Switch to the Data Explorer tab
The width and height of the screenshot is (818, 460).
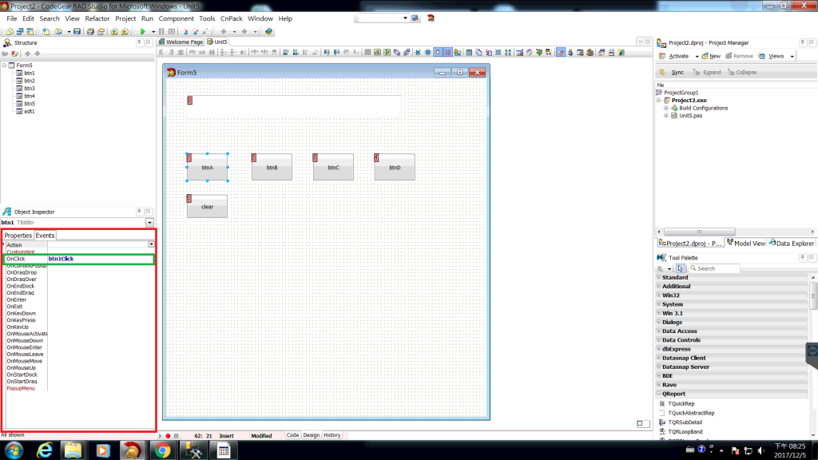(x=792, y=243)
